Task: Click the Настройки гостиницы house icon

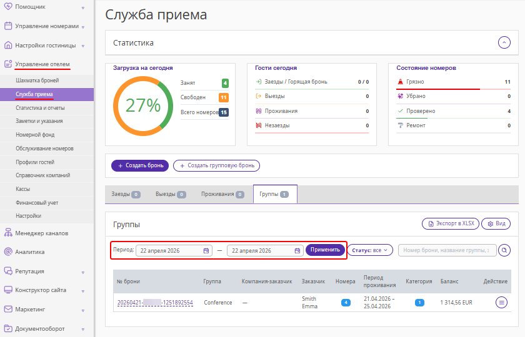Action: (x=8, y=45)
